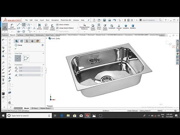Expand the Exit Sketch dropdown arrow
The width and height of the screenshot is (180, 135).
click(x=5, y=31)
